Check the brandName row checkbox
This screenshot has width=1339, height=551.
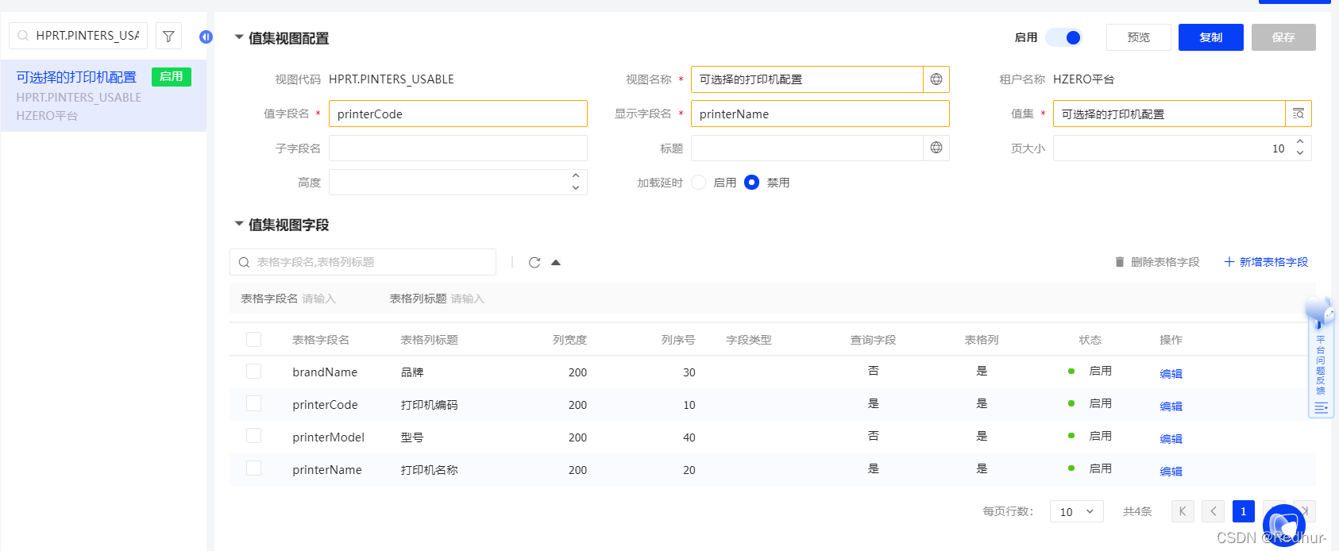click(253, 371)
